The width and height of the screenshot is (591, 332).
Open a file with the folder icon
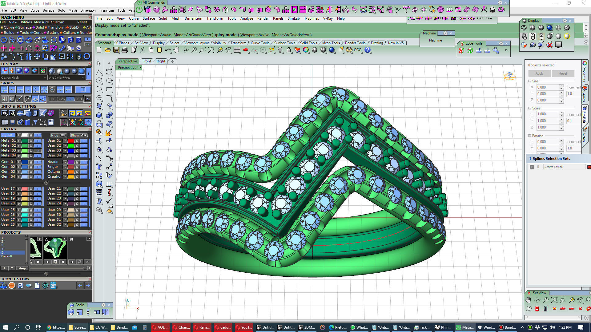click(x=107, y=50)
